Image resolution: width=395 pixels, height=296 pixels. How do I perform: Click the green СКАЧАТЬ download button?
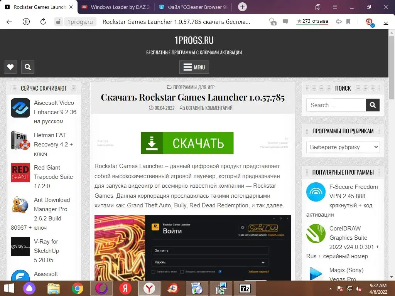[x=187, y=143]
